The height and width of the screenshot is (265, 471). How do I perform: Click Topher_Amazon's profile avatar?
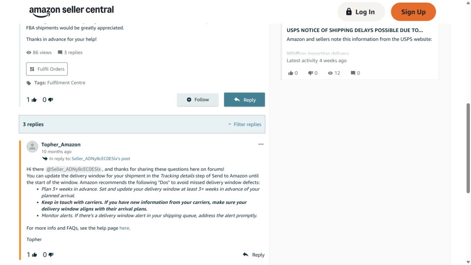(32, 147)
